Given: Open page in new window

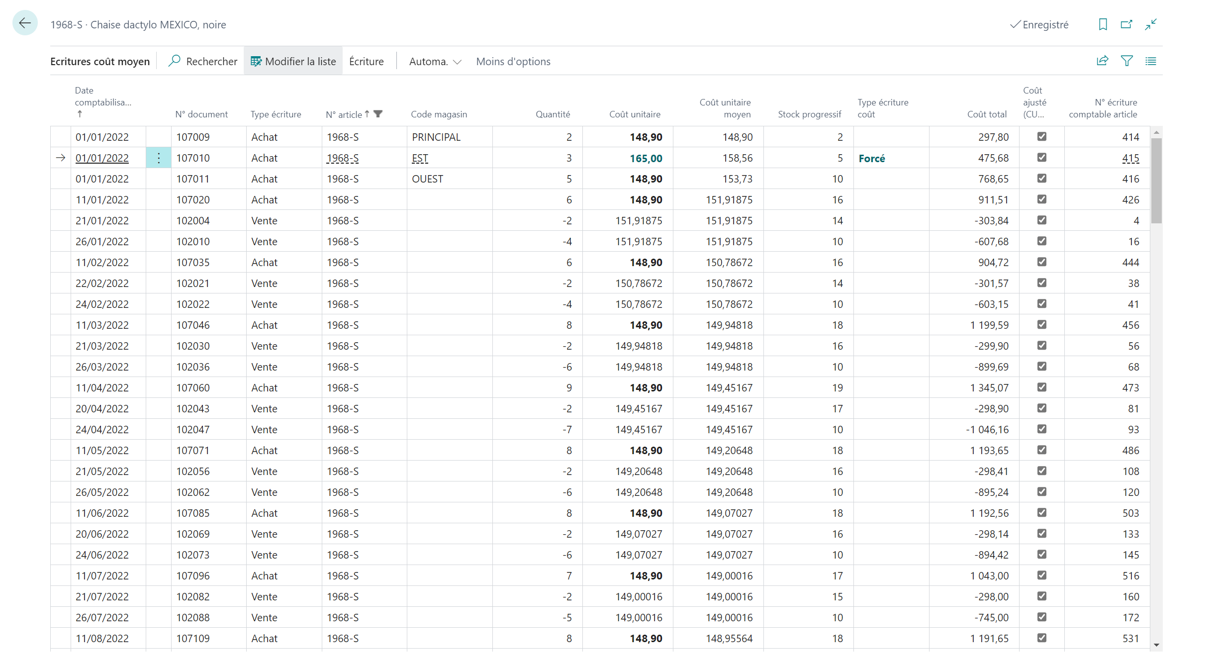Looking at the screenshot, I should tap(1126, 24).
